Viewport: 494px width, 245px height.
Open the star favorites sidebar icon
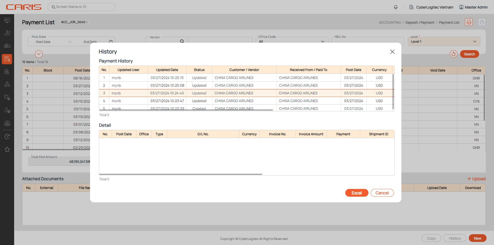point(7,149)
